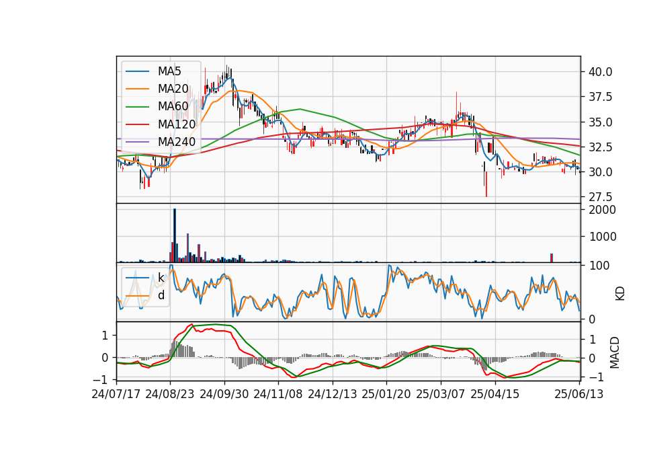Click the 24/09/30 date axis label

coord(224,394)
